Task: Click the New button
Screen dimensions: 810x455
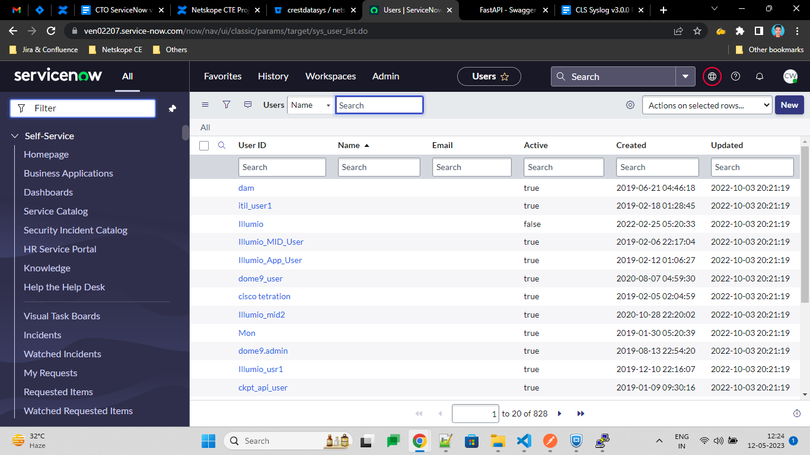Action: 789,105
